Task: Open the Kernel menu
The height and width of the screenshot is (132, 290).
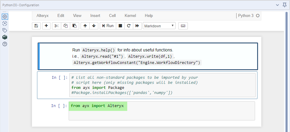Action: point(130,16)
